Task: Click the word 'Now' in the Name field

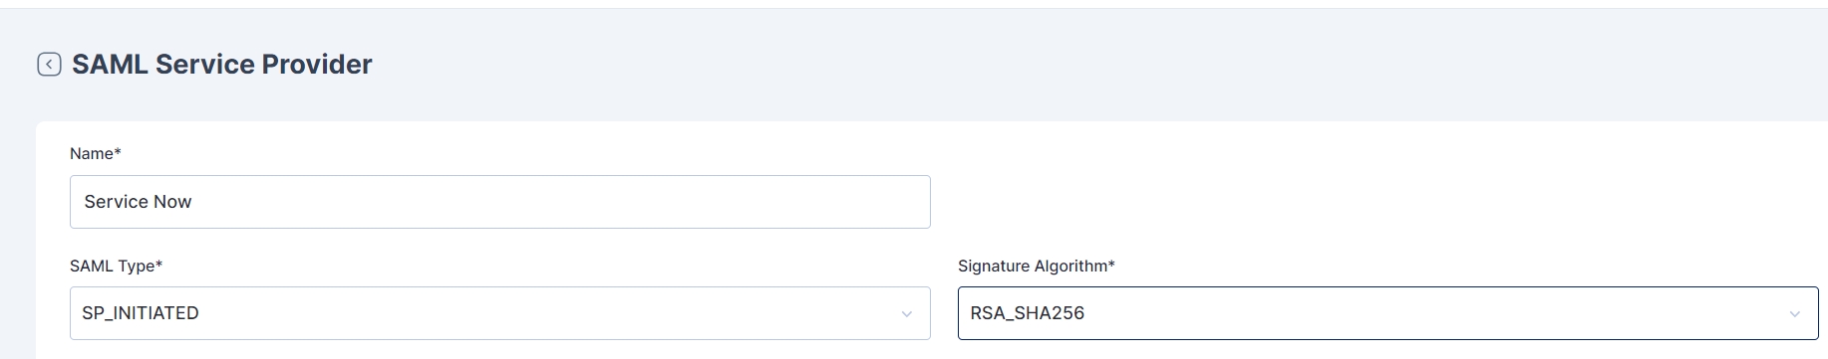Action: point(172,202)
